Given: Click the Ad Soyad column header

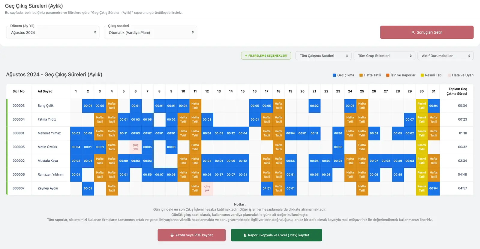Looking at the screenshot, I should (45, 91).
